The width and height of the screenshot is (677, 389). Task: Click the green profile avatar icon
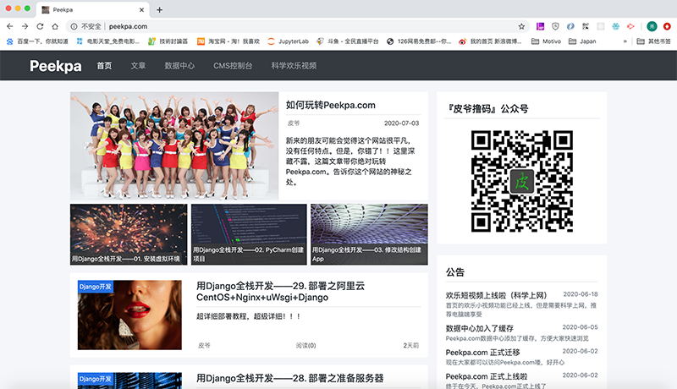(652, 26)
